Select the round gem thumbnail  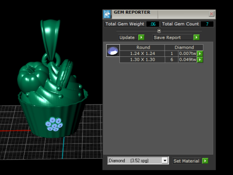tap(113, 51)
